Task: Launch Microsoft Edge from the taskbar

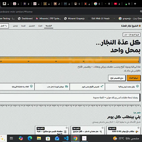Action: [30, 138]
